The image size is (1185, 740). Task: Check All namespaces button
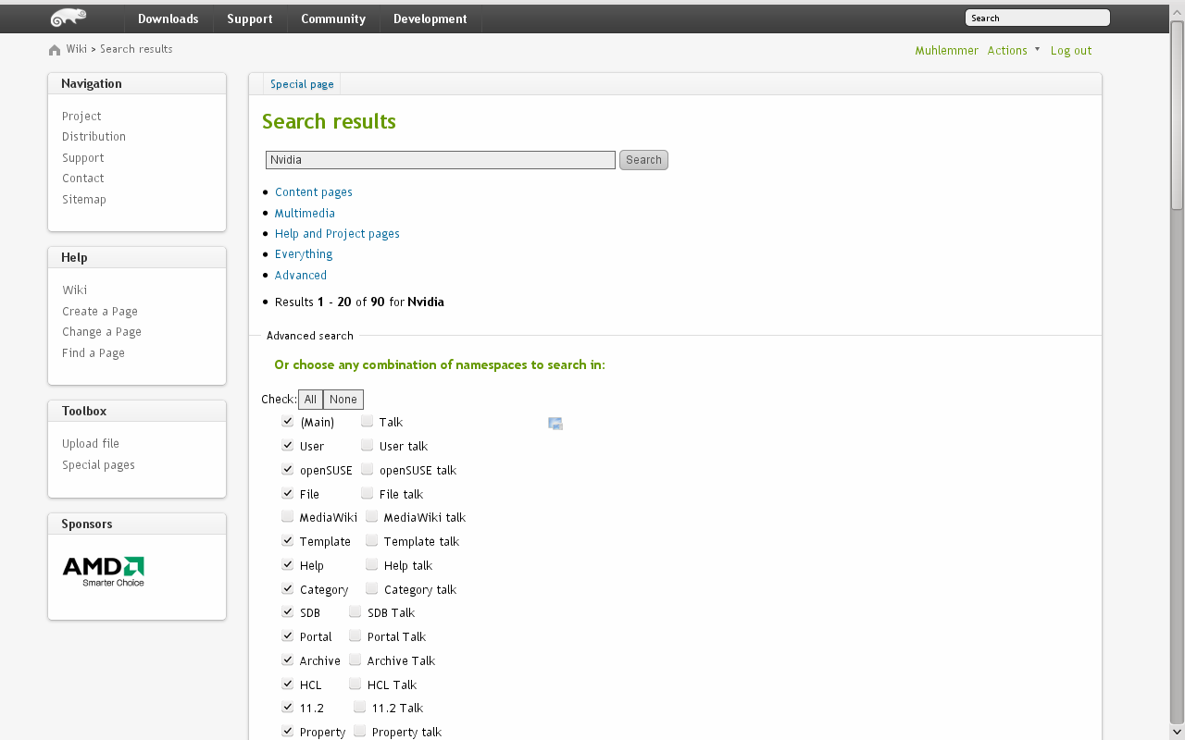point(310,400)
